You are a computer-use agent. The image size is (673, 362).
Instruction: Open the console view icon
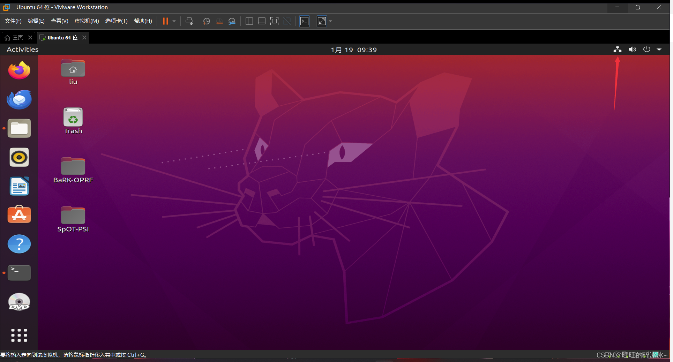click(x=305, y=21)
